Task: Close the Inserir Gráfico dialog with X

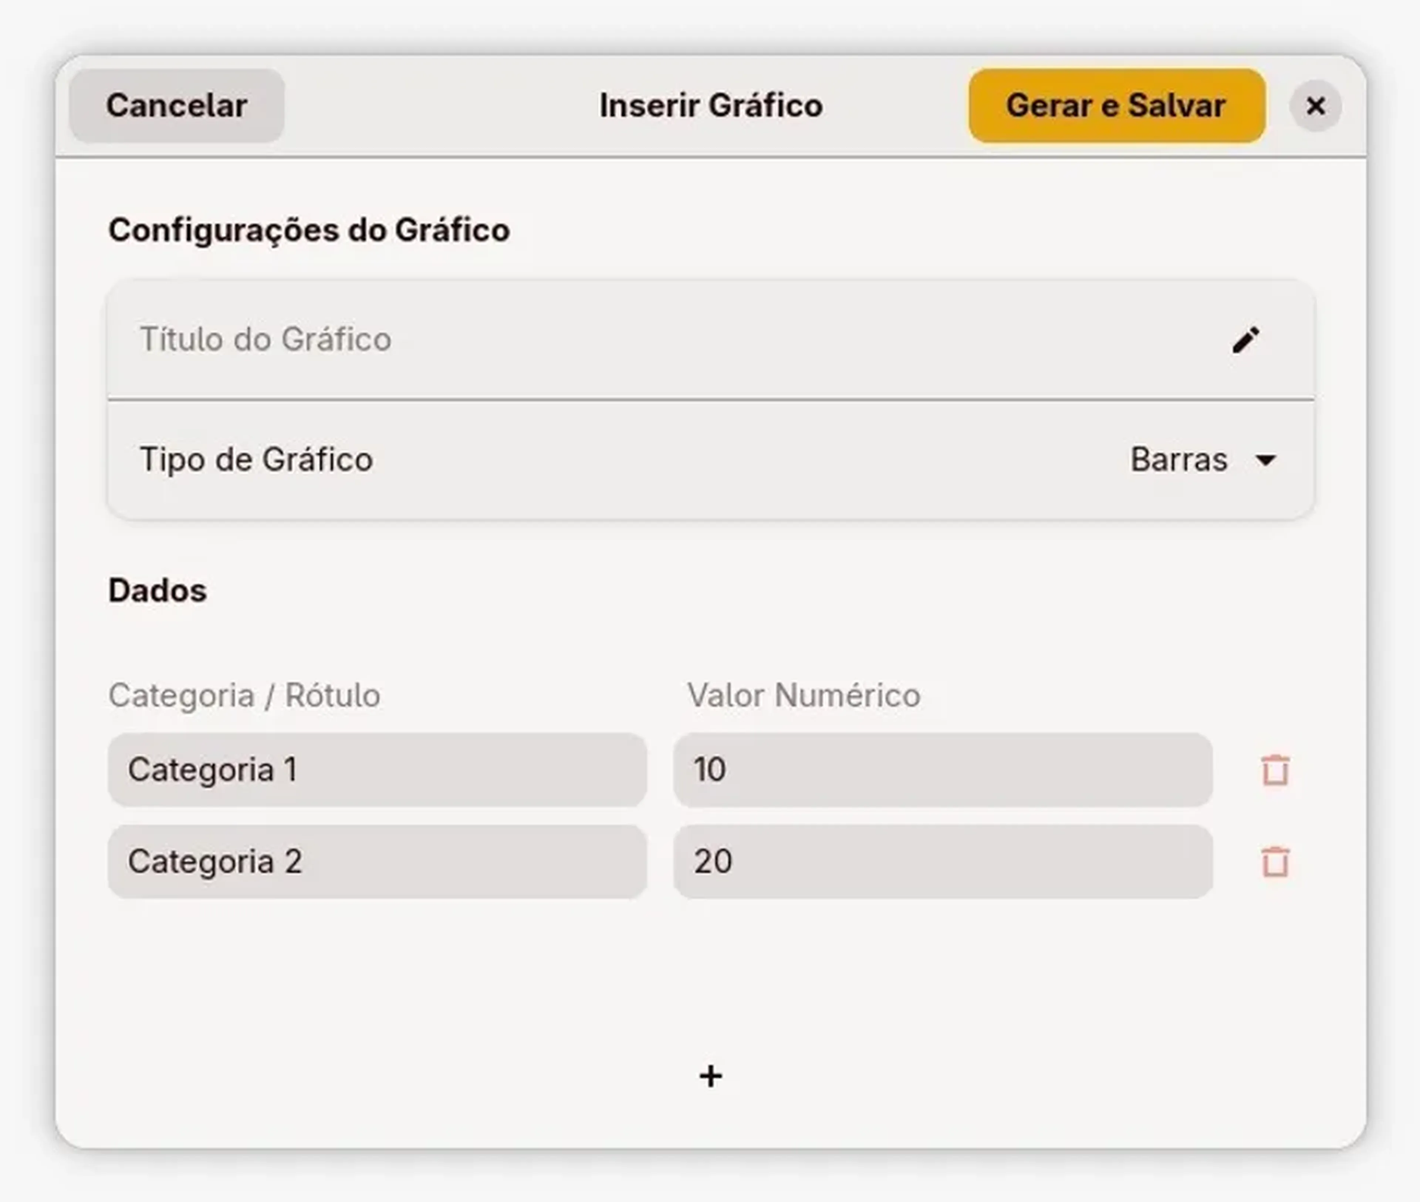Action: [1316, 106]
